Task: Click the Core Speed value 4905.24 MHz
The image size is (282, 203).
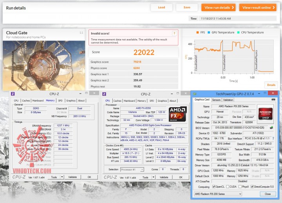Action: click(130, 149)
